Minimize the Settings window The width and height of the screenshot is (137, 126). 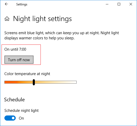coord(107,4)
